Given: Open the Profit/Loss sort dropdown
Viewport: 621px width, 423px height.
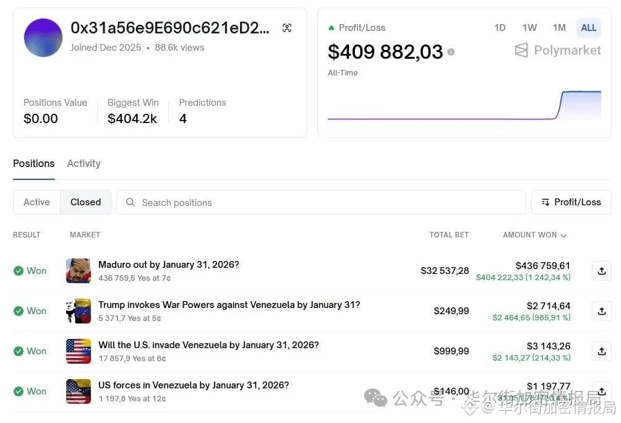Looking at the screenshot, I should click(571, 202).
